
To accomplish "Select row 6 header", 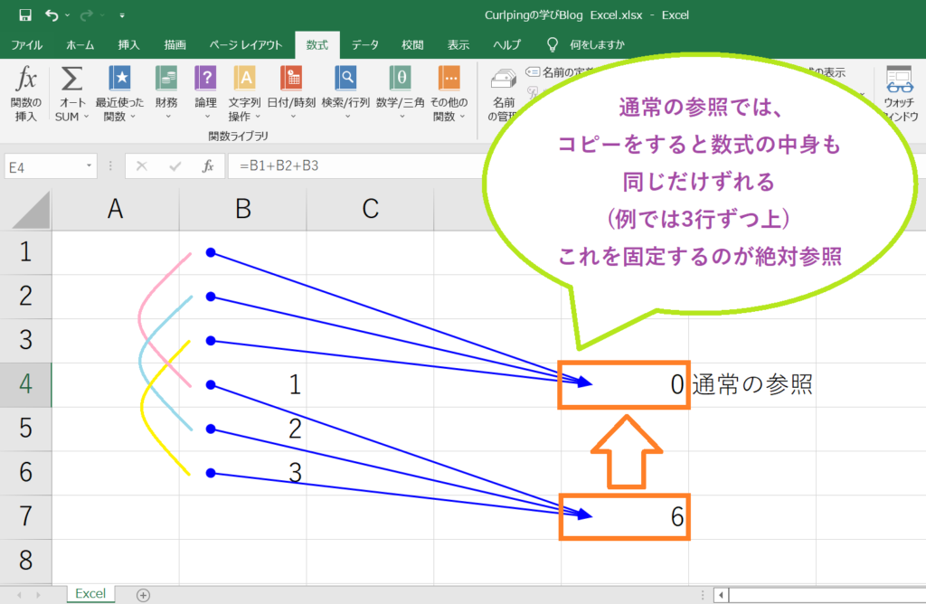I will click(x=25, y=472).
